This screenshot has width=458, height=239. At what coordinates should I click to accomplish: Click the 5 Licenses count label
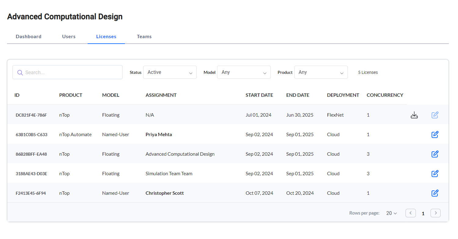tap(368, 72)
